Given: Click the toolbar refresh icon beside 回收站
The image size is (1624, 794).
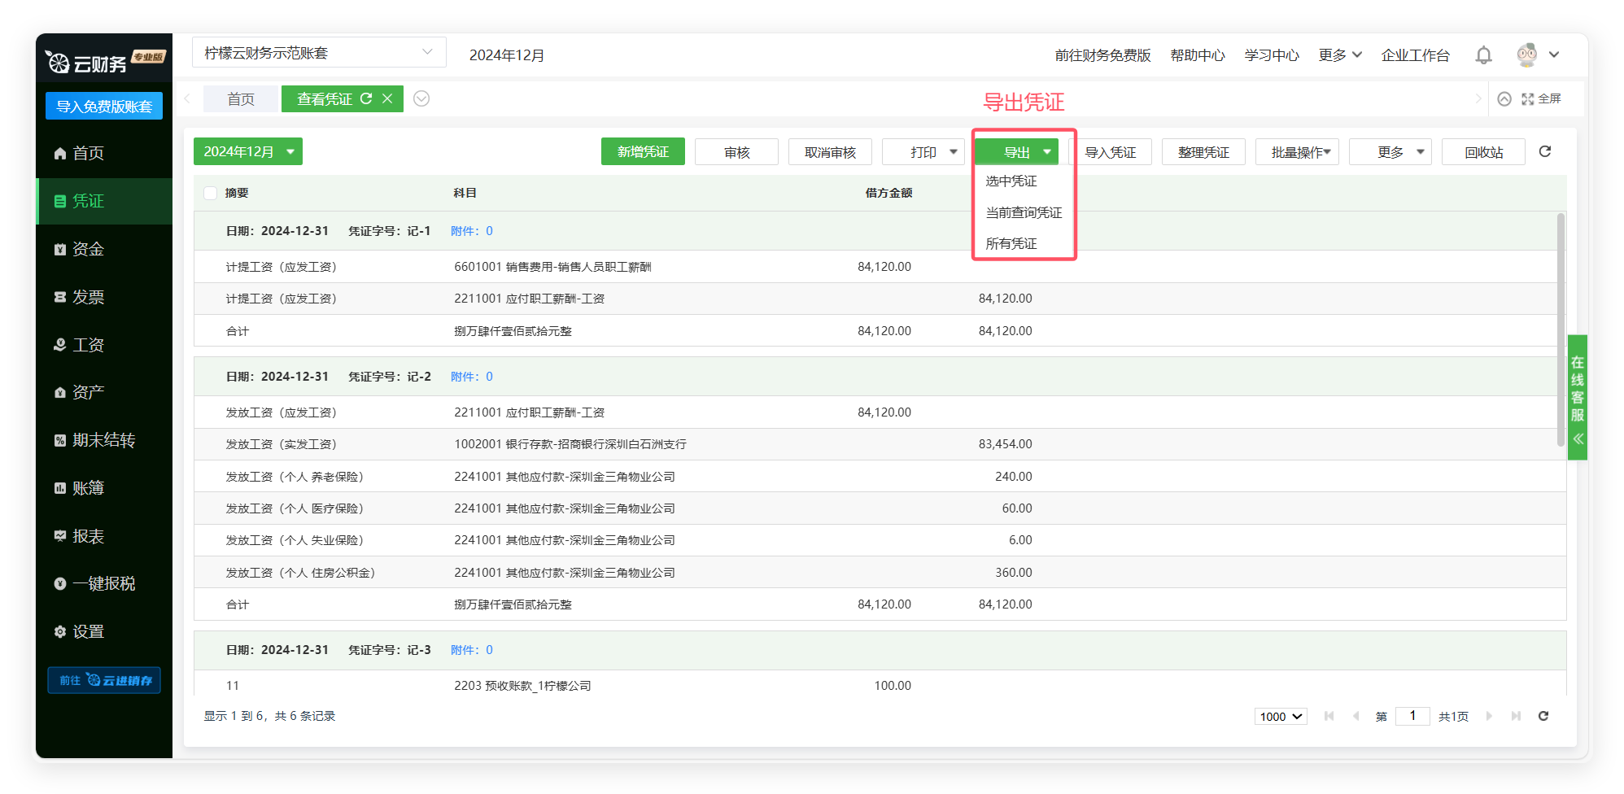Looking at the screenshot, I should click(x=1544, y=151).
